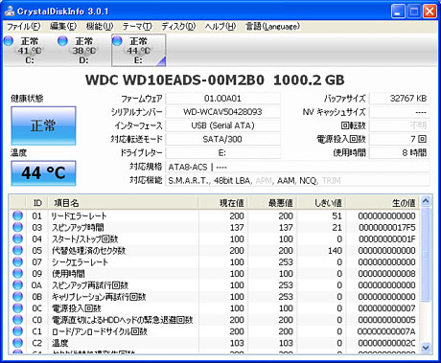Click raw value 0000000017F5 in row 03
Screen dimensions: 441x363
point(387,227)
